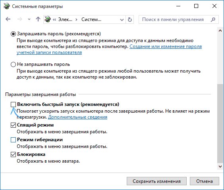Image resolution: width=224 pixels, height=190 pixels.
Task: Minimize the 'Системные параметры' window
Action: tap(178, 6)
